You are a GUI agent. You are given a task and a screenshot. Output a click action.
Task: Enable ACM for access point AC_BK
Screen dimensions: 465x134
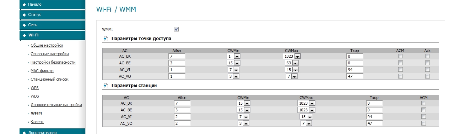400,56
